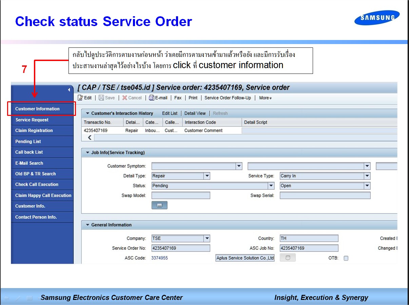Click the Cate... column header
This screenshot has width=409, height=305.
point(153,122)
